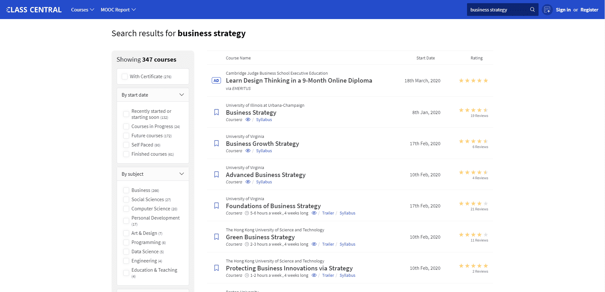Click 21 Reviews on Foundations of Business Strategy
The height and width of the screenshot is (292, 605).
coord(479,209)
